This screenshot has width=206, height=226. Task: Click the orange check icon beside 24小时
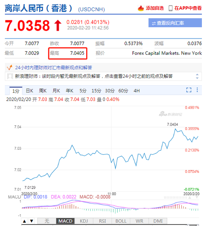tap(9, 67)
